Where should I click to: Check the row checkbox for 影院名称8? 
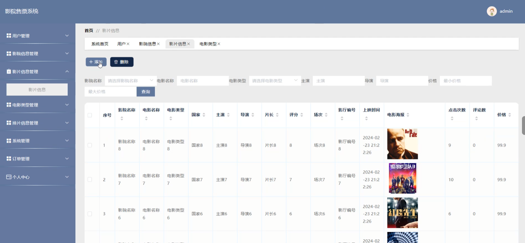(90, 145)
